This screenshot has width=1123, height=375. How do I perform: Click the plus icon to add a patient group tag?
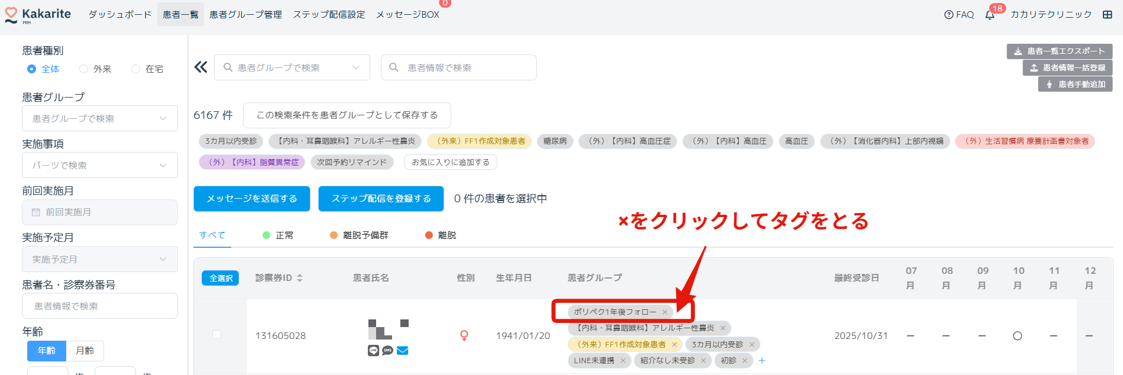point(762,360)
